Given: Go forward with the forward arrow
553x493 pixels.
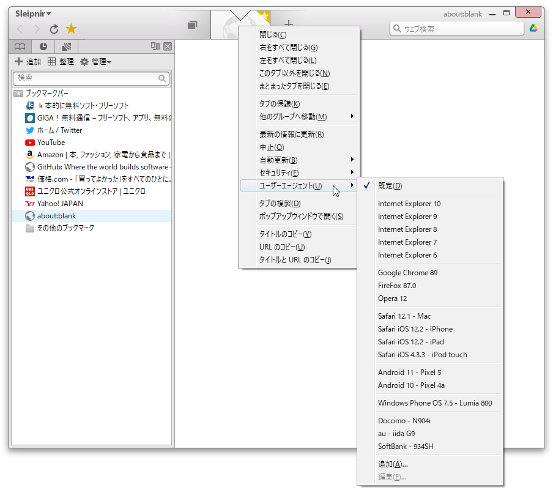Looking at the screenshot, I should (37, 29).
